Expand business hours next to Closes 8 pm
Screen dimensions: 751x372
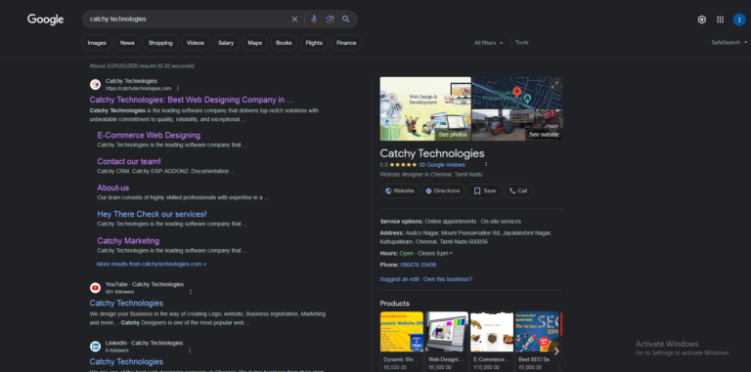point(451,254)
